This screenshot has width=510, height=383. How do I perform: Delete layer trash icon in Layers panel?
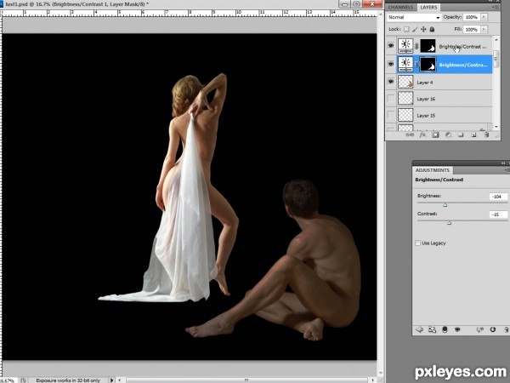point(486,134)
